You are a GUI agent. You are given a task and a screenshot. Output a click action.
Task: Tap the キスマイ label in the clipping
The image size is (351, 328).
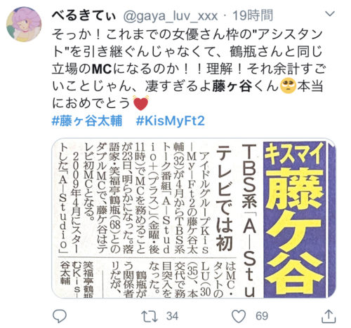[x=295, y=154]
